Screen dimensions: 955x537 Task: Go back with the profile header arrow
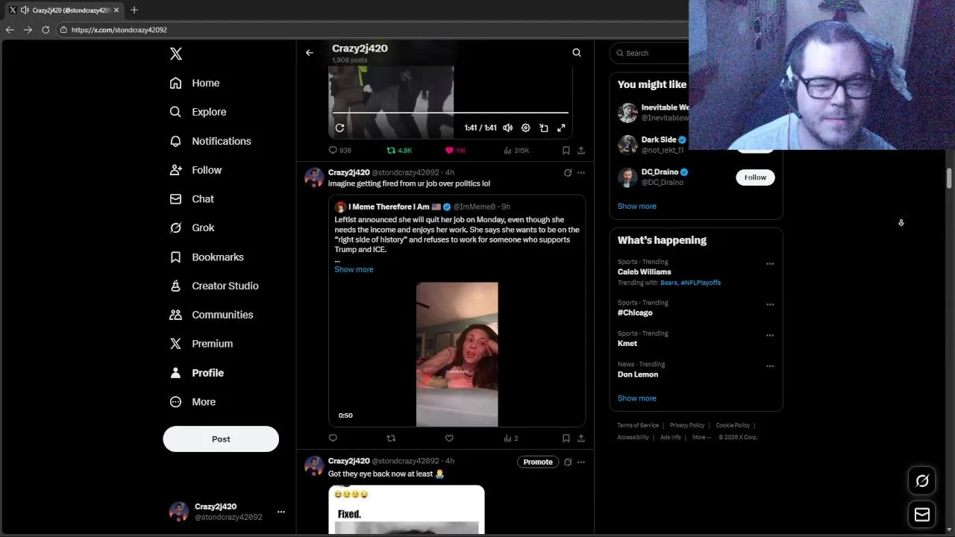(x=310, y=53)
